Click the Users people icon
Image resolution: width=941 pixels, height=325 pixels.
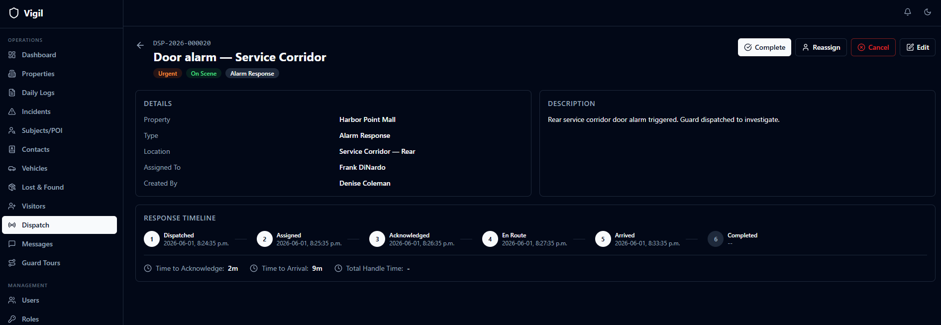click(12, 300)
